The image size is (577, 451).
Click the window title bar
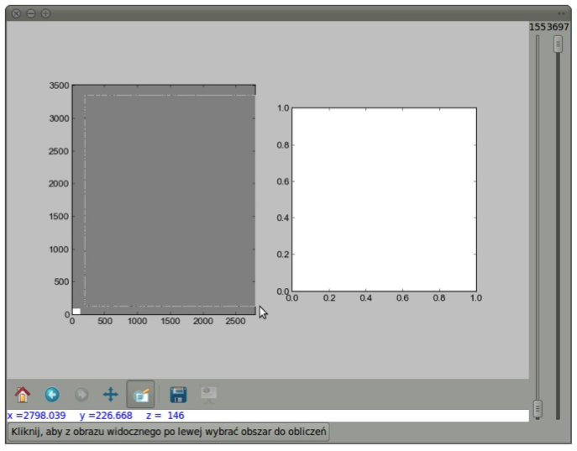point(286,13)
